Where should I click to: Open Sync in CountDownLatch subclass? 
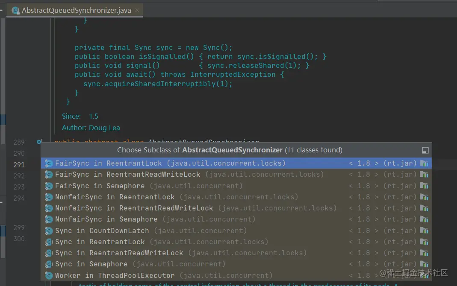click(236, 231)
